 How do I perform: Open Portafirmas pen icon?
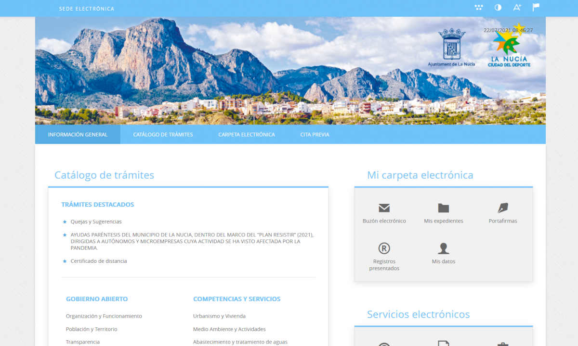click(503, 208)
